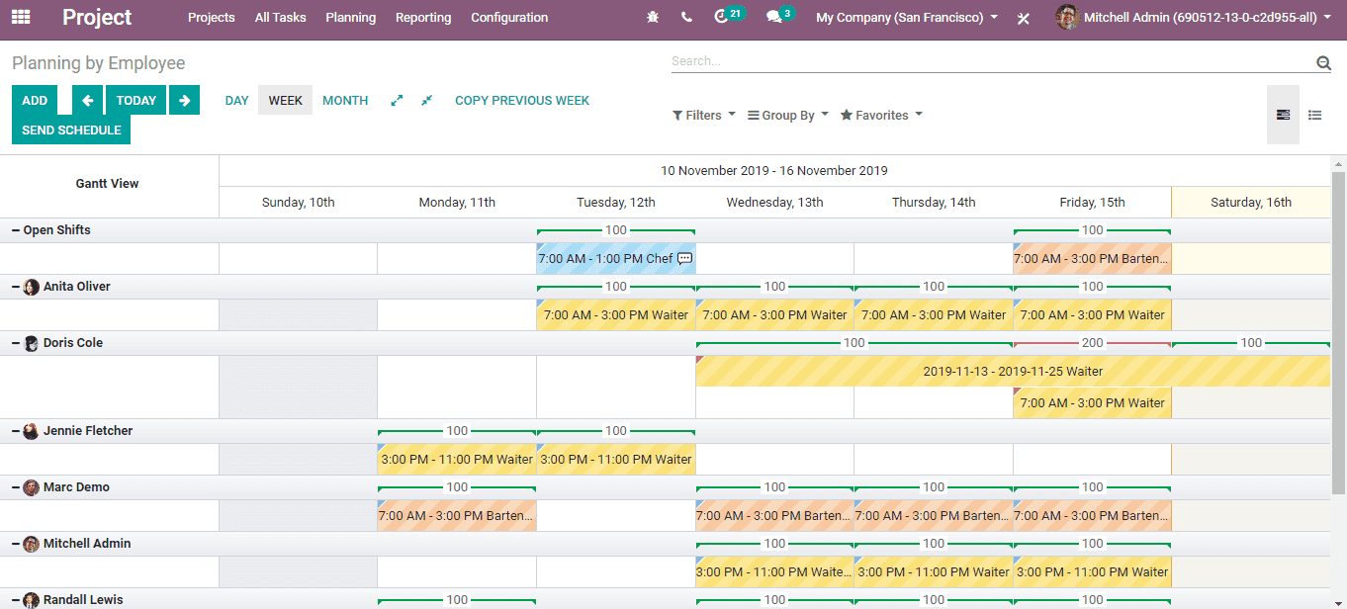Viewport: 1347px width, 609px height.
Task: Open the Group By dropdown
Action: coord(788,115)
